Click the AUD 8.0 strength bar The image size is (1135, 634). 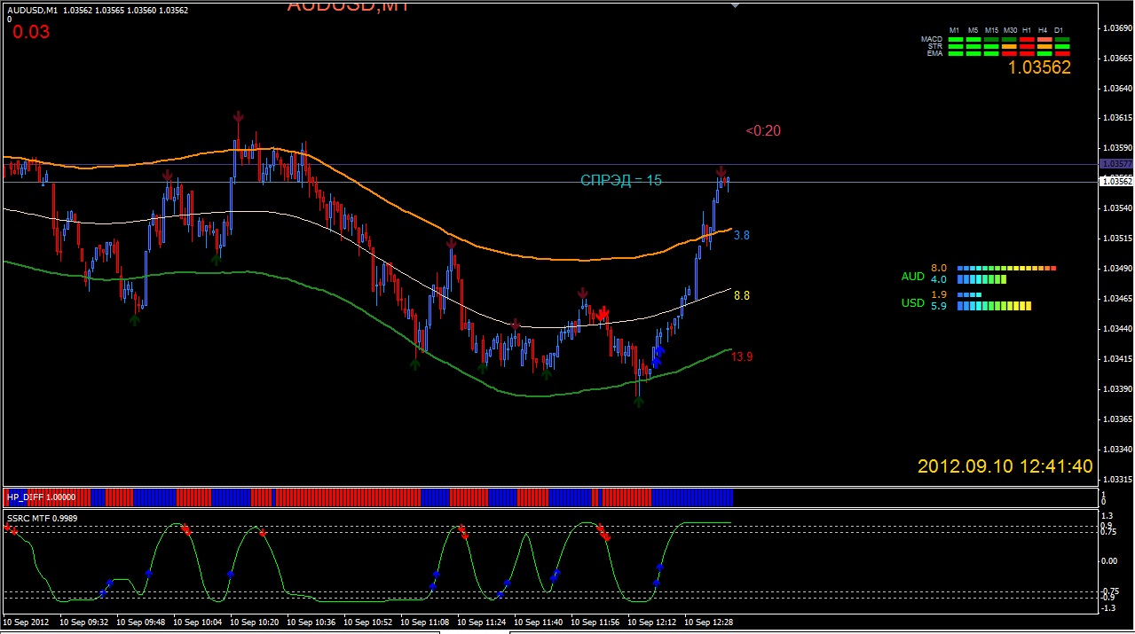coord(1006,268)
